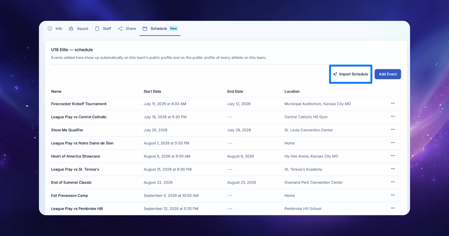Select League Play vs Notre Dame de Sion
This screenshot has height=236, width=449.
(82, 143)
